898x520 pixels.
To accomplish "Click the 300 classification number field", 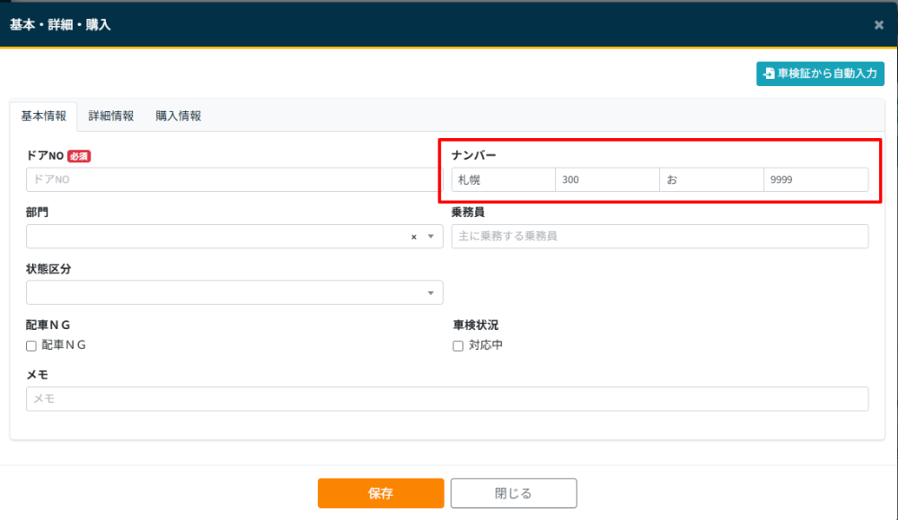I will coord(608,179).
